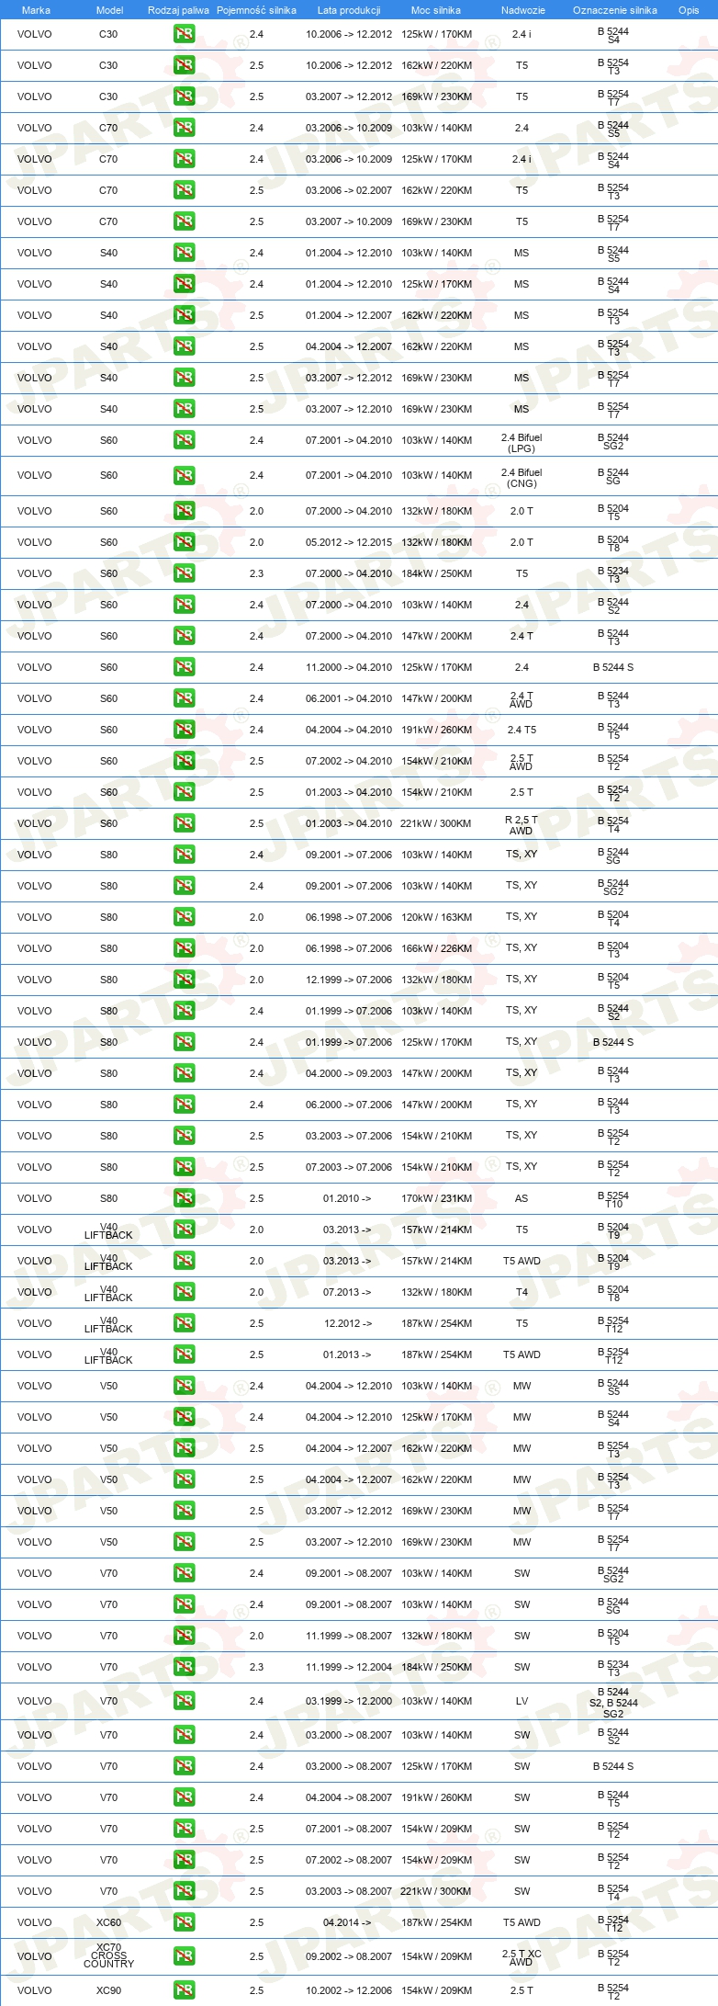
Task: Click the fuel icon in the V70 191kW / 260KM row
Action: 184,1797
